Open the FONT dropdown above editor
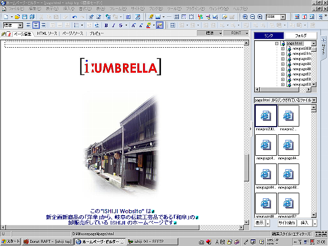 point(247,33)
